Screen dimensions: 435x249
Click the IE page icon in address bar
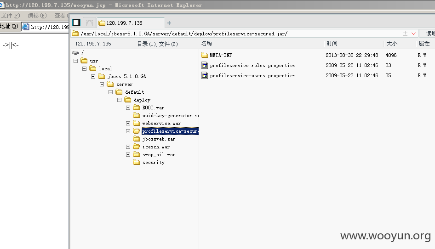(26, 27)
